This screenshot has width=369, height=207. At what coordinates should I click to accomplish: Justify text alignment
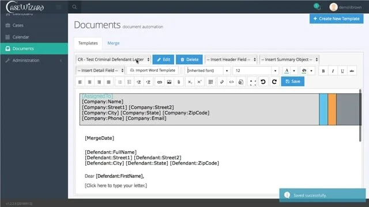(108, 82)
